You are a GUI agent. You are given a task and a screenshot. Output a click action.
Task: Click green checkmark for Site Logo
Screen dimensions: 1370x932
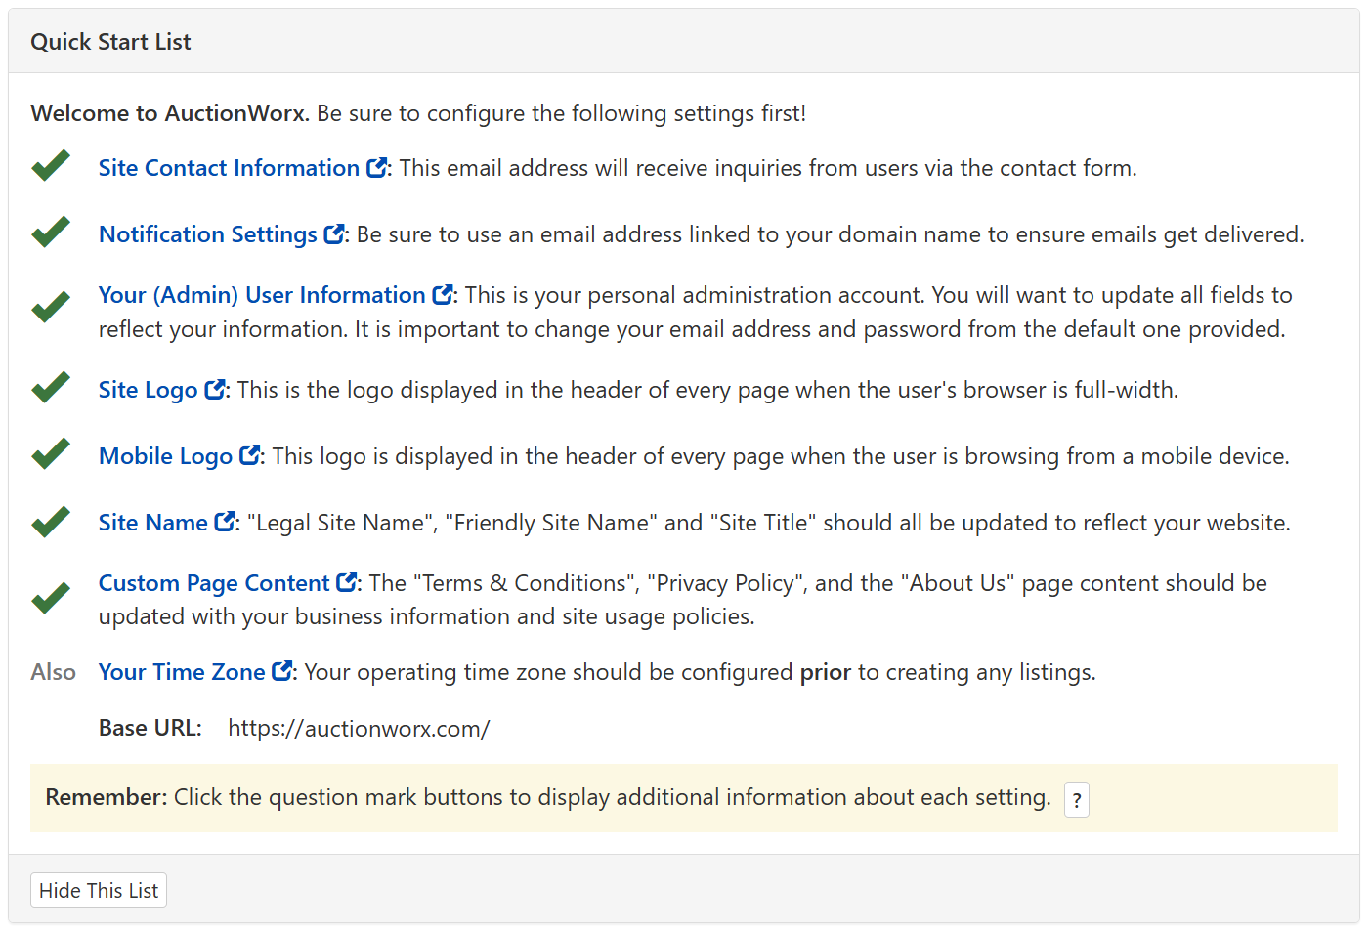[51, 388]
